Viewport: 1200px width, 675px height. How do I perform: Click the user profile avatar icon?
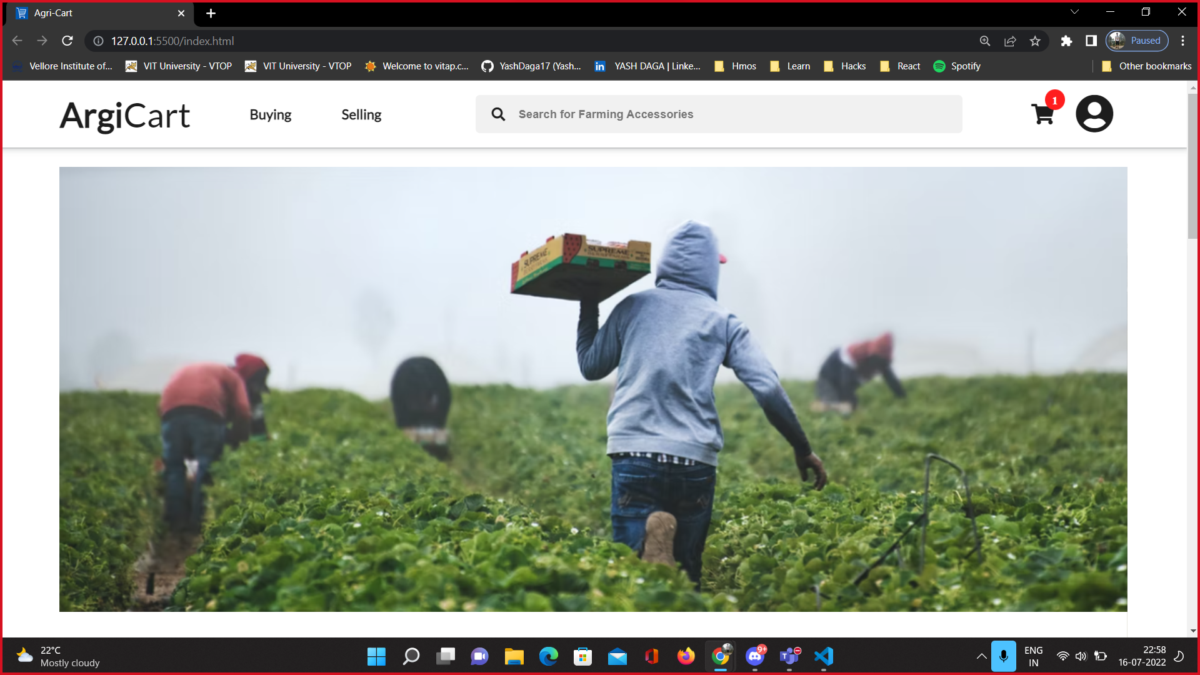click(x=1094, y=114)
